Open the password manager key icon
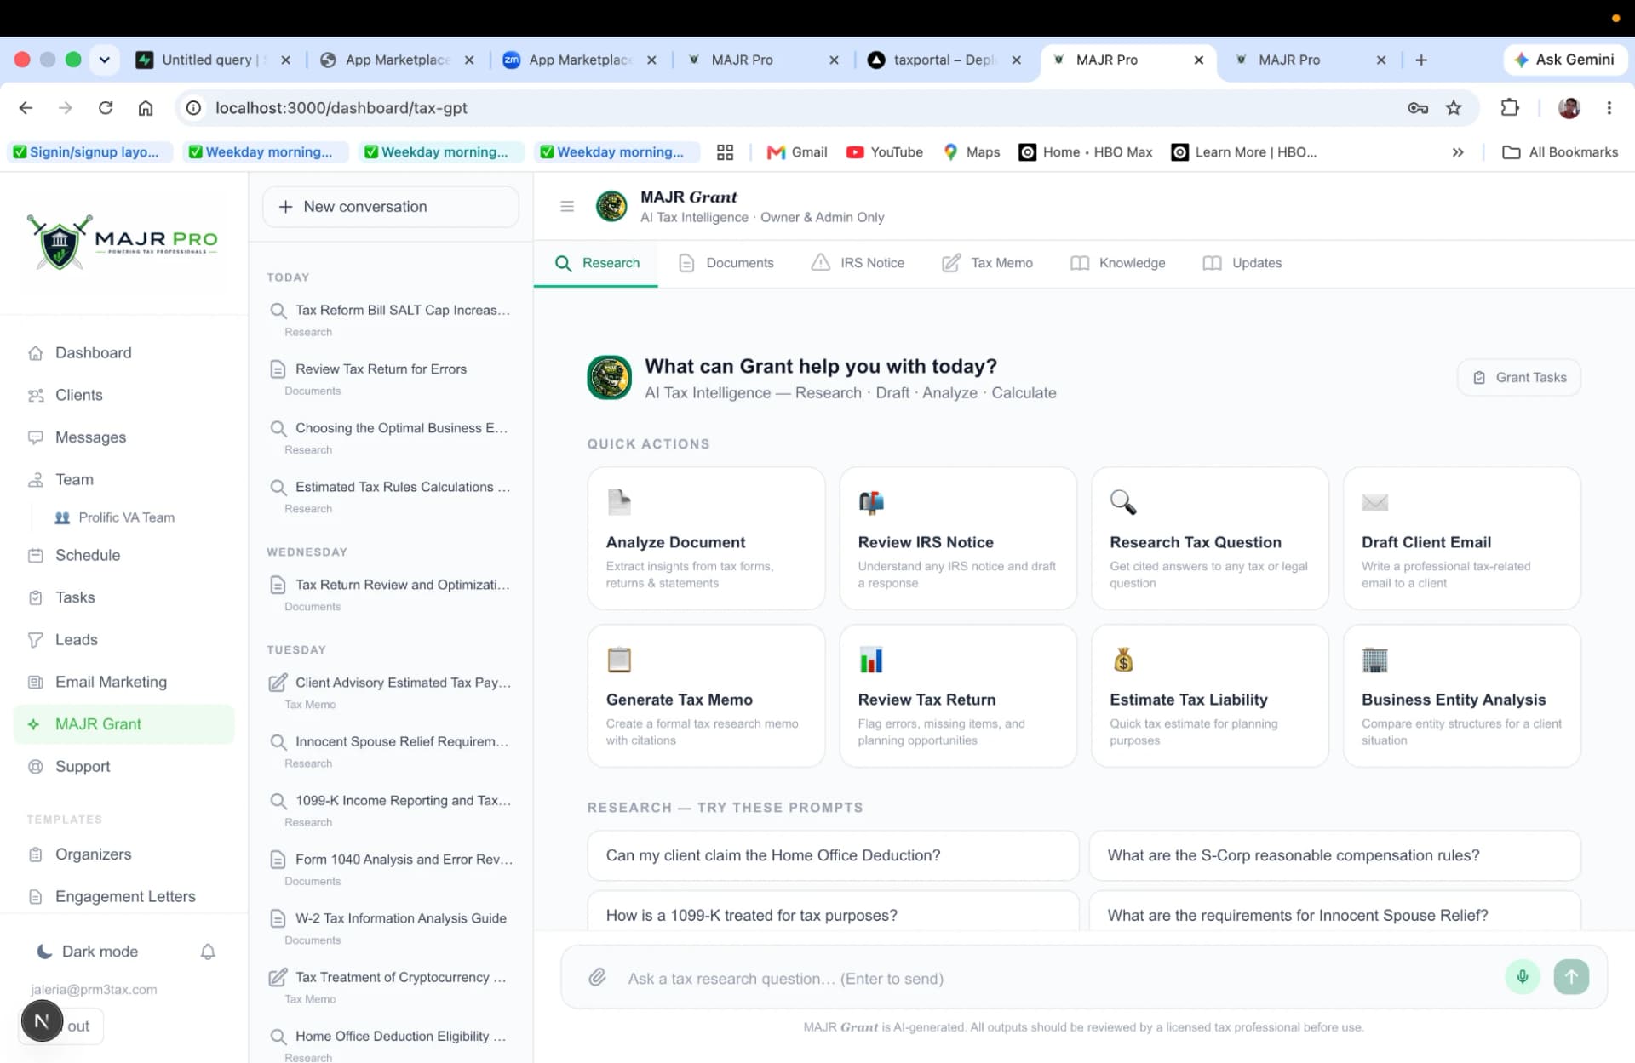The width and height of the screenshot is (1635, 1063). coord(1418,108)
